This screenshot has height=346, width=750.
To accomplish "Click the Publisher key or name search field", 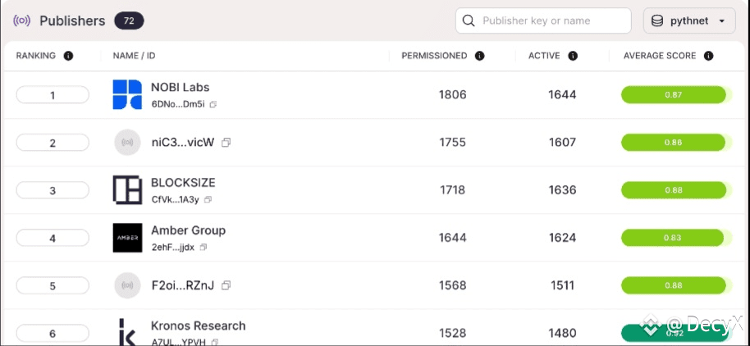I will 543,20.
